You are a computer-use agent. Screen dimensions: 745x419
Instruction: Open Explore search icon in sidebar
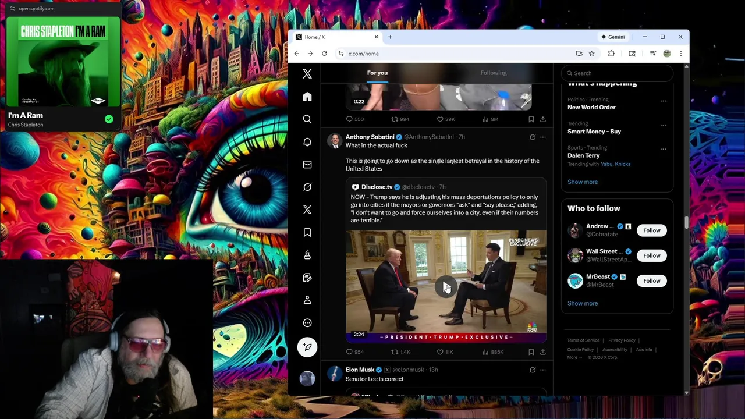[307, 119]
